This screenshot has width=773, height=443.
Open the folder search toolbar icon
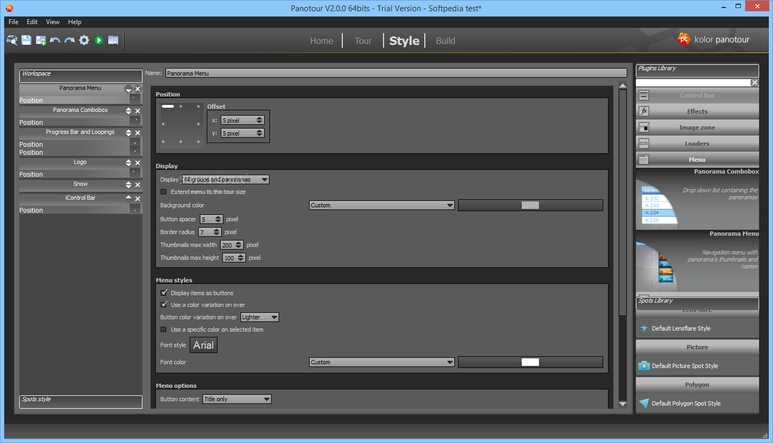(113, 40)
